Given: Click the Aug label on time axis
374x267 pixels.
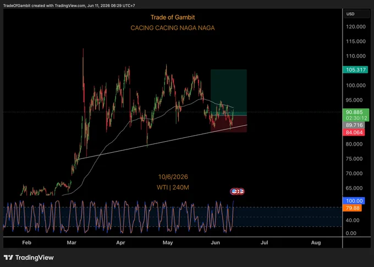Looking at the screenshot, I should pos(316,242).
